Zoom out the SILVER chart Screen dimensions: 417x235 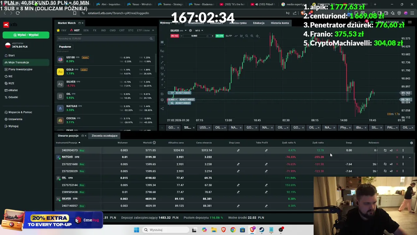click(x=247, y=36)
